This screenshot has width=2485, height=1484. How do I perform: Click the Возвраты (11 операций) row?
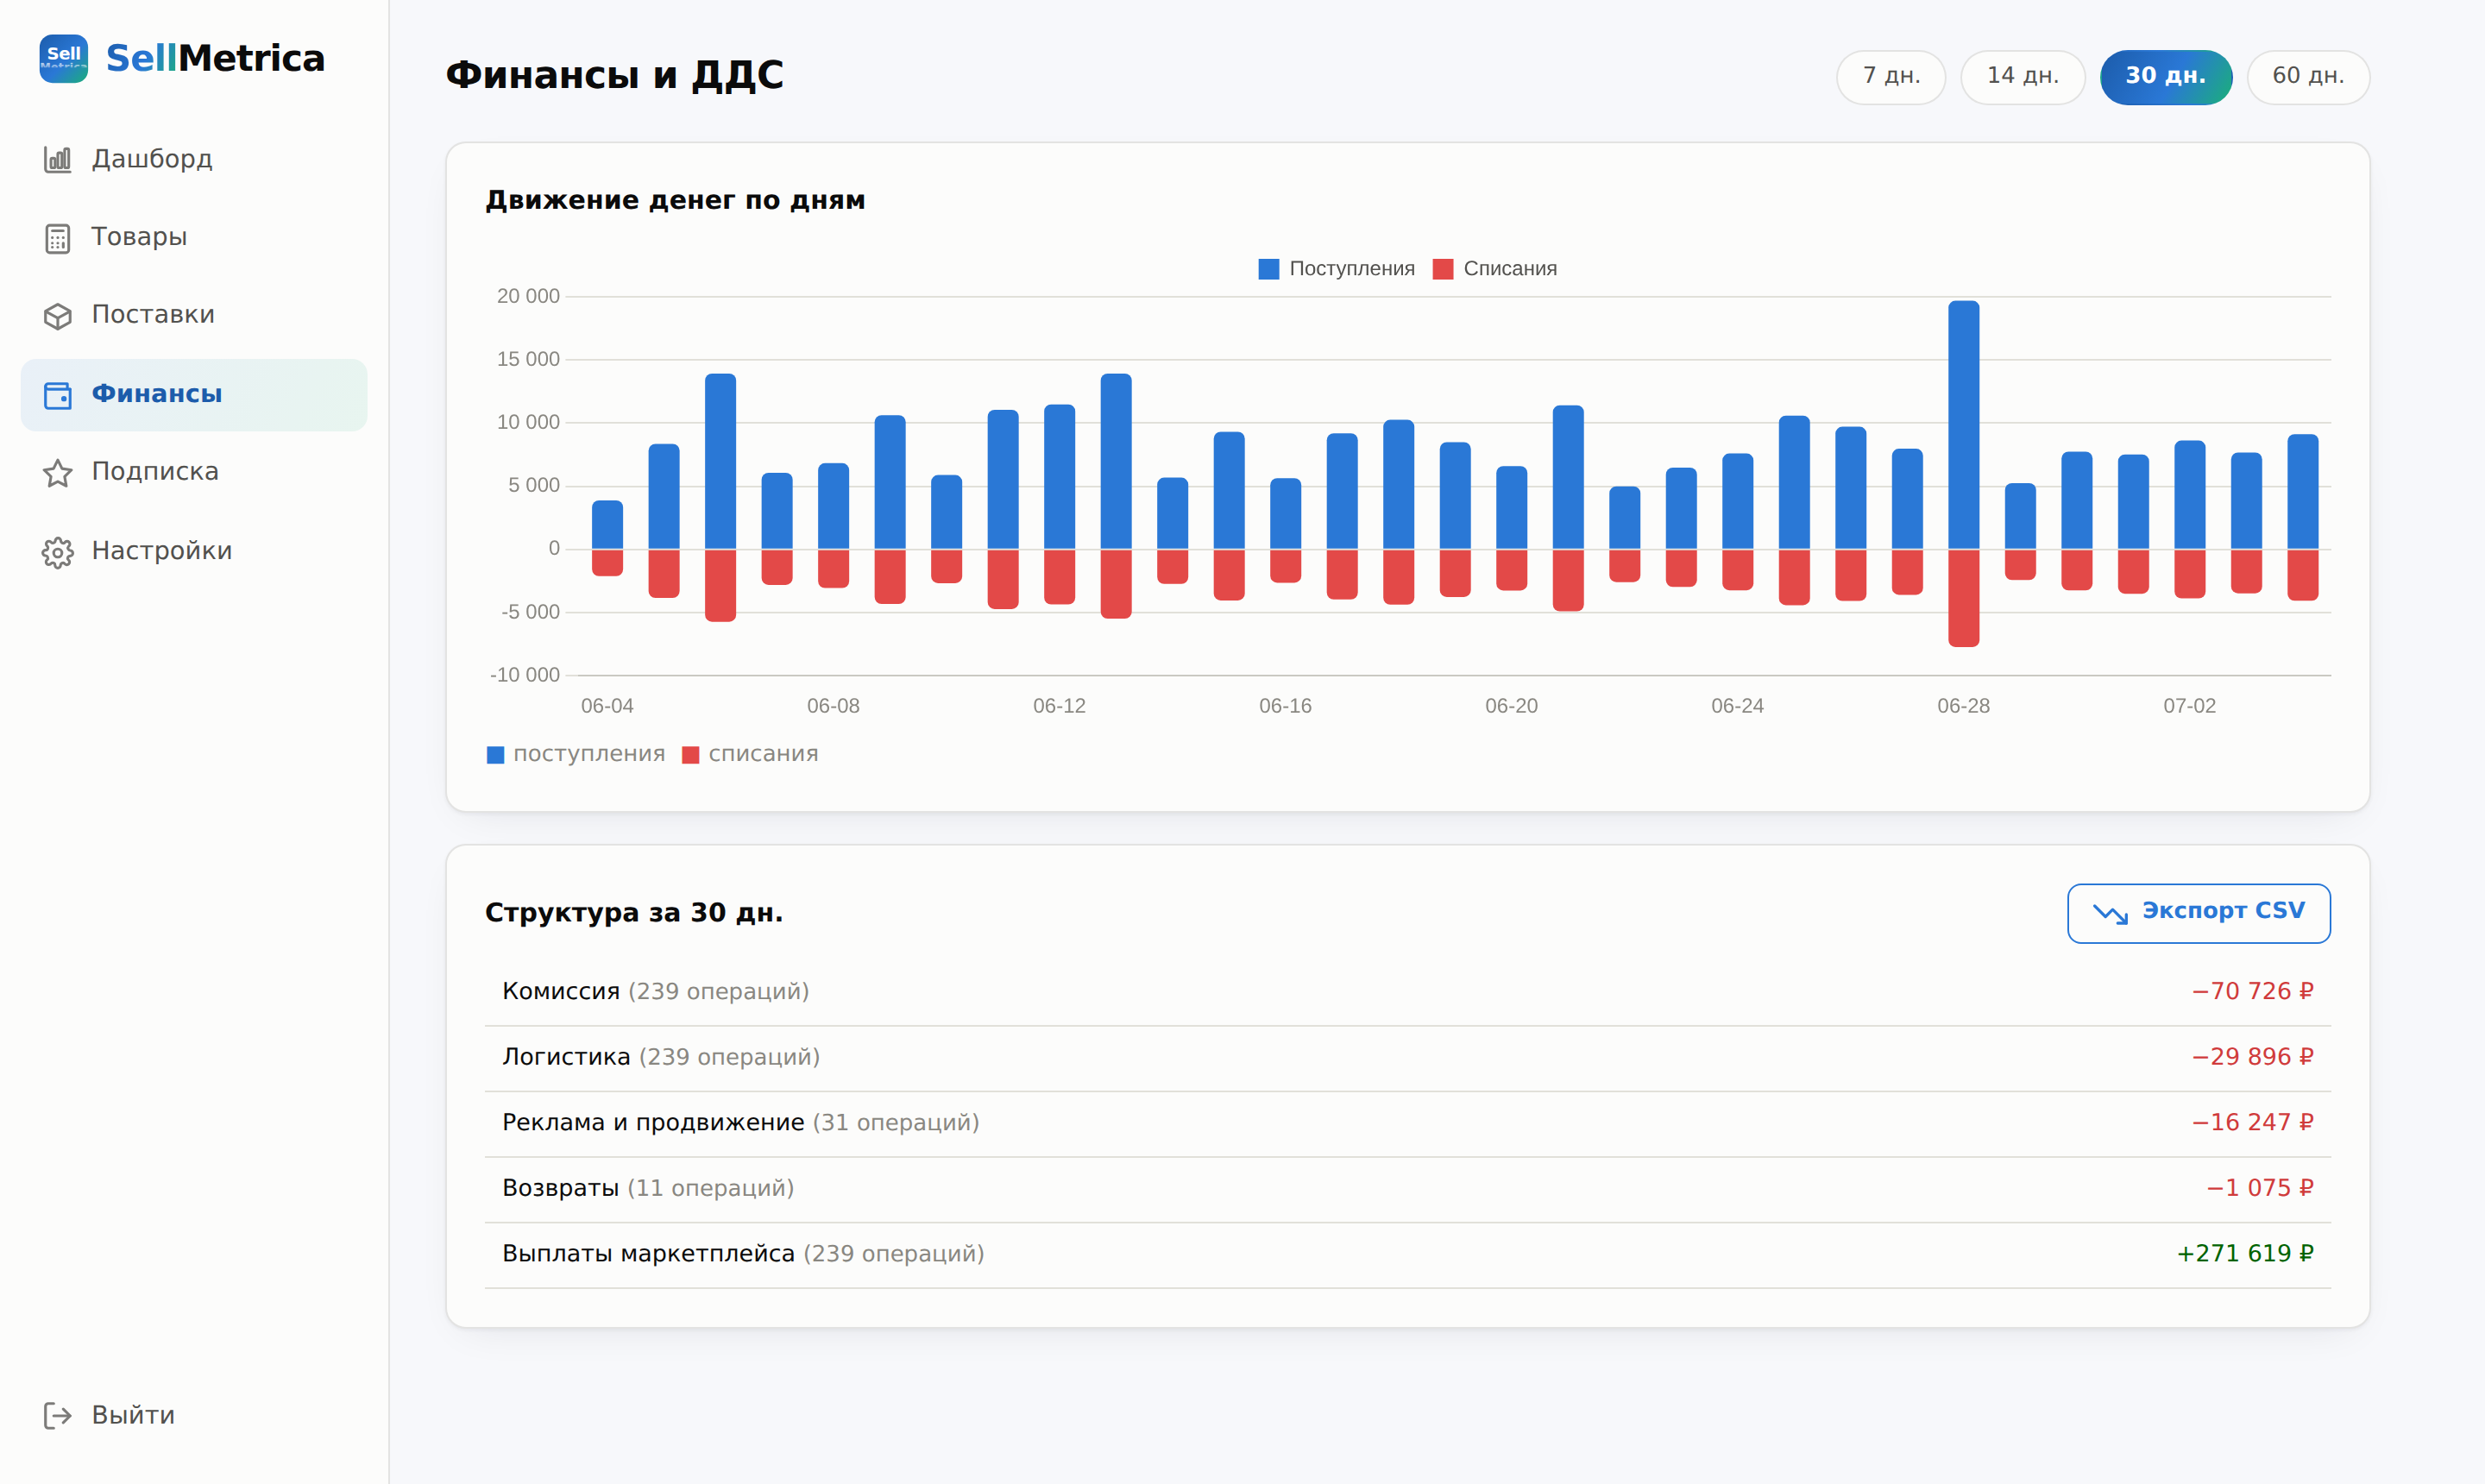coord(1408,1190)
